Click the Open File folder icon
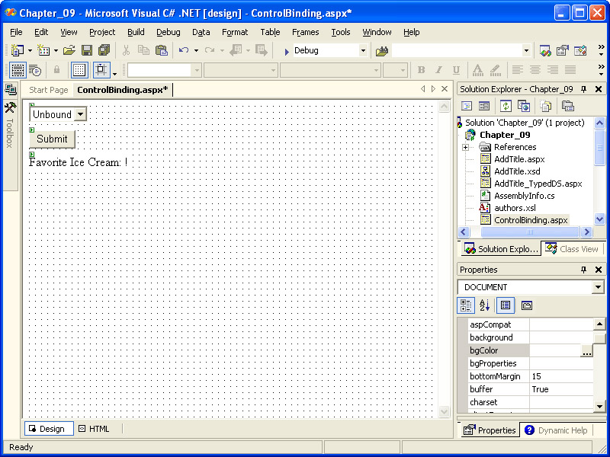 pyautogui.click(x=69, y=50)
